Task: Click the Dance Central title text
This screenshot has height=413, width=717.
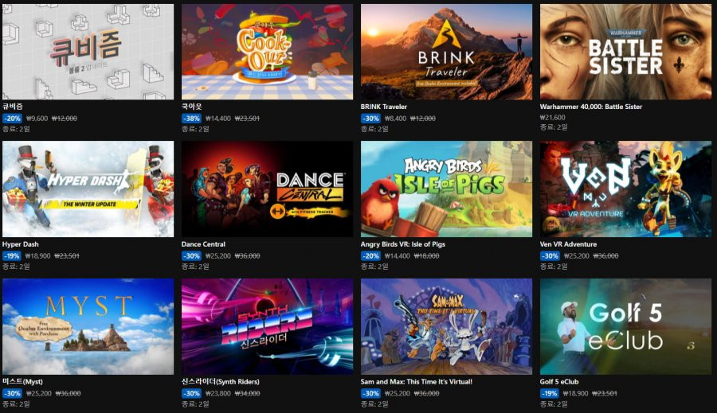Action: tap(203, 244)
